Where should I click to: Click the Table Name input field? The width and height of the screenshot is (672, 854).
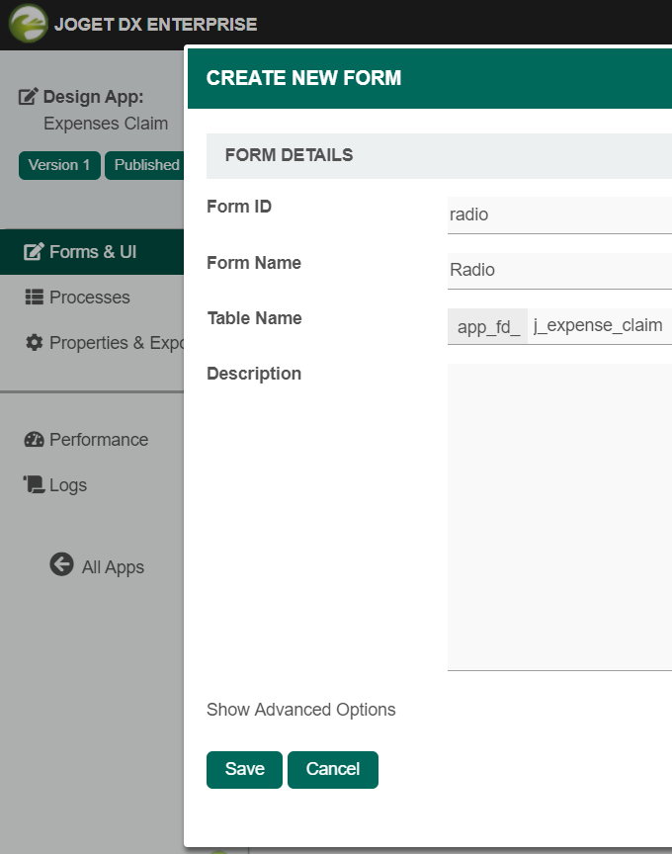pos(600,326)
